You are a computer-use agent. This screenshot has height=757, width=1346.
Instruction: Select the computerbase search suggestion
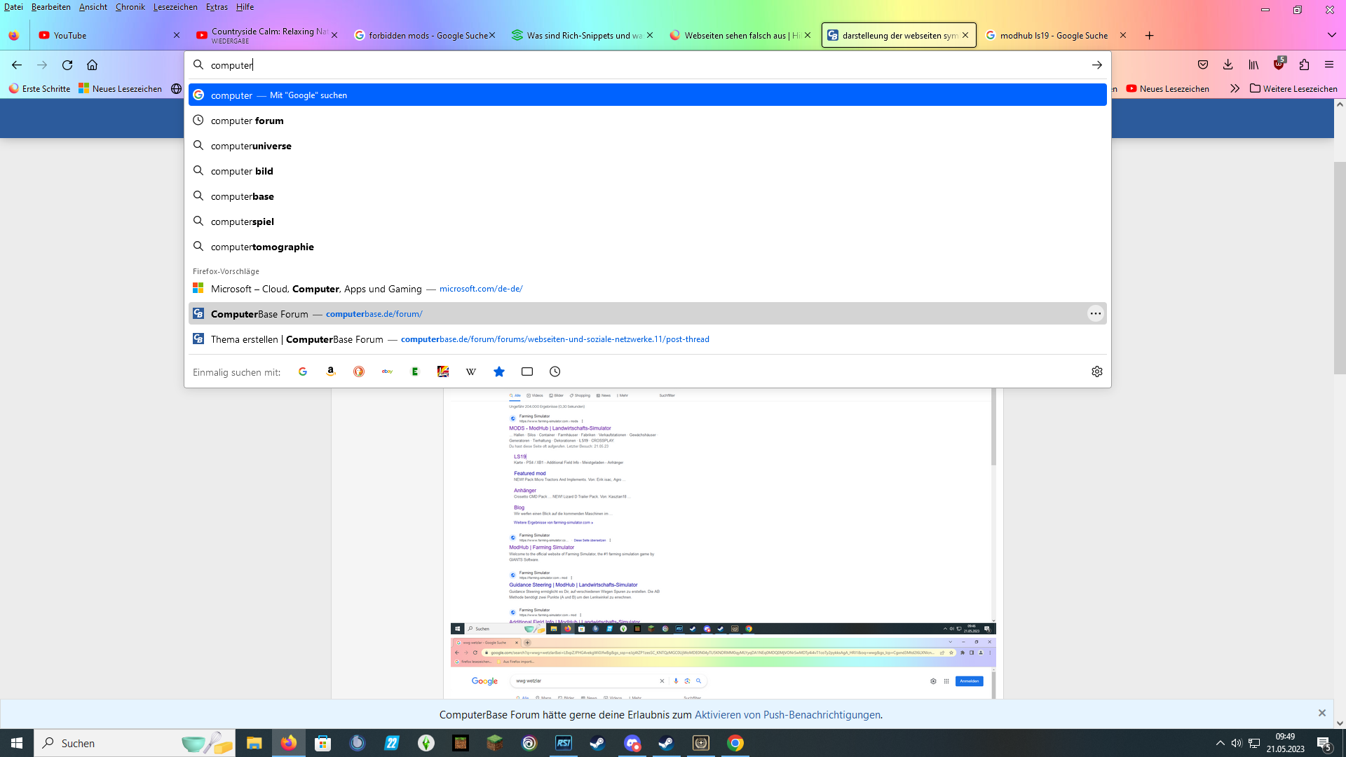pos(243,196)
